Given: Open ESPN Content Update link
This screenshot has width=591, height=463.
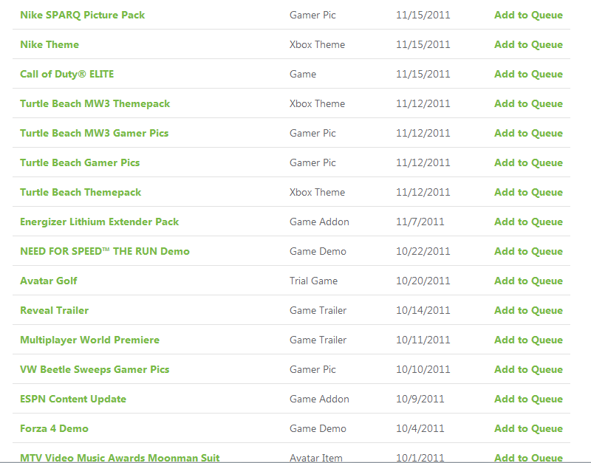Looking at the screenshot, I should coord(73,399).
